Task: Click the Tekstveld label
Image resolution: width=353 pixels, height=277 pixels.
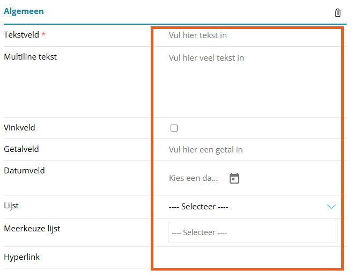Action: (21, 34)
